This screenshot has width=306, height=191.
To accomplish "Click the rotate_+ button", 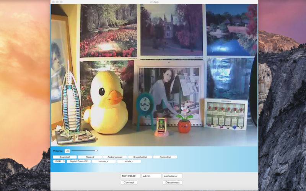I will pyautogui.click(x=104, y=161).
